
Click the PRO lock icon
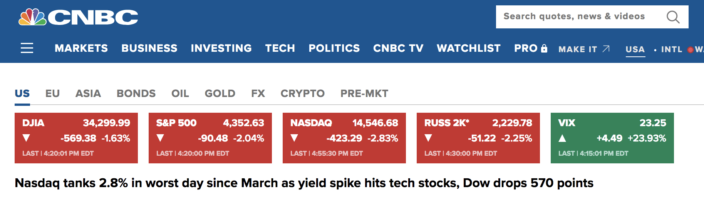544,48
